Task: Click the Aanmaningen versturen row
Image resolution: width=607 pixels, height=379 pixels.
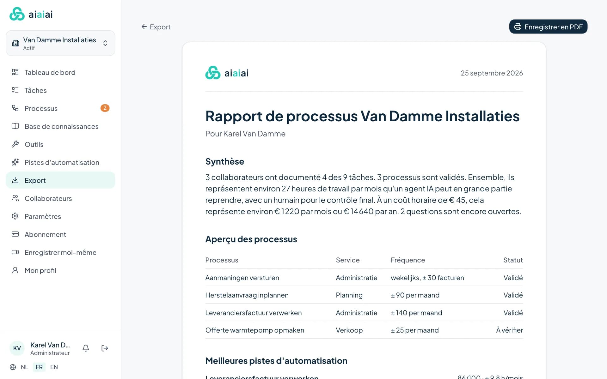Action: 364,278
